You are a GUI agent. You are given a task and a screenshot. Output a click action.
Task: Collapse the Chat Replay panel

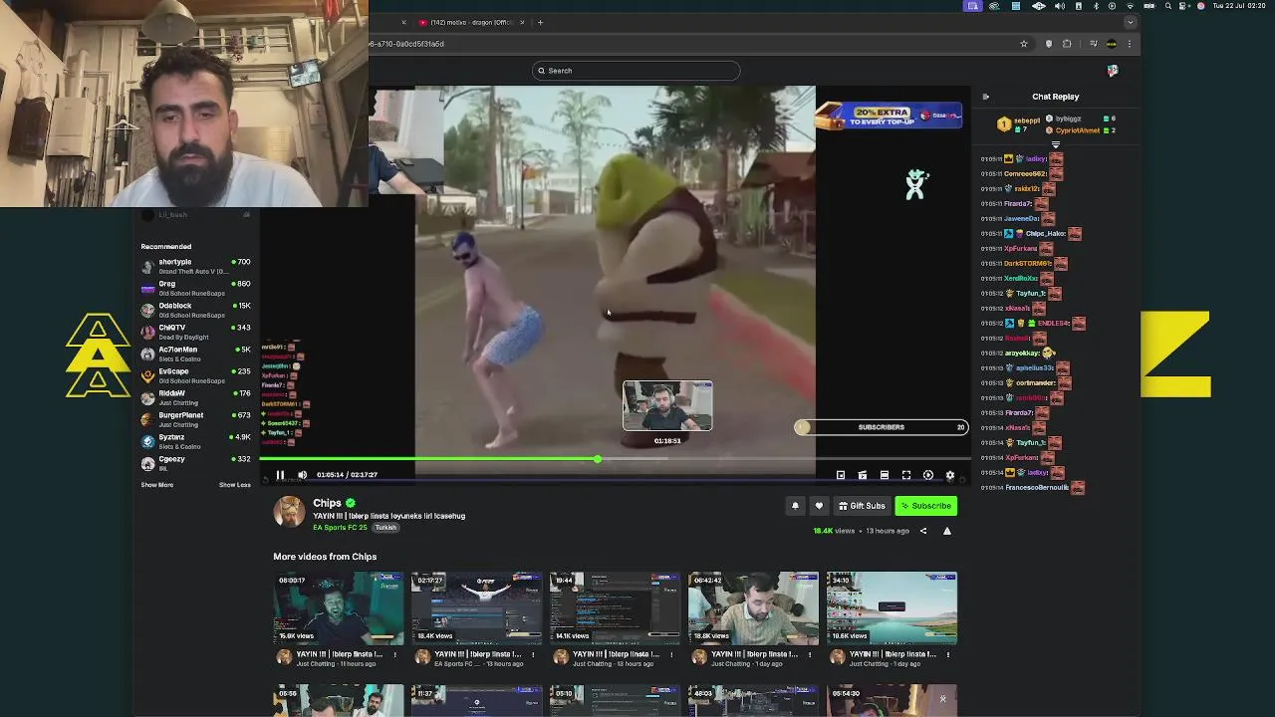985,97
